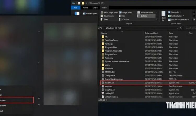Expand the layout gallery More arrow
Screen dimensions: 196x116
157,19
